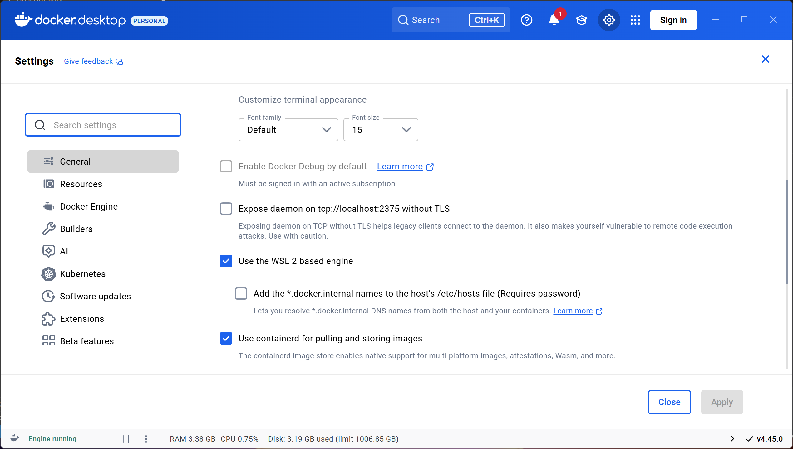Check Add *.docker.internal names to hosts file
This screenshot has height=449, width=793.
point(241,293)
